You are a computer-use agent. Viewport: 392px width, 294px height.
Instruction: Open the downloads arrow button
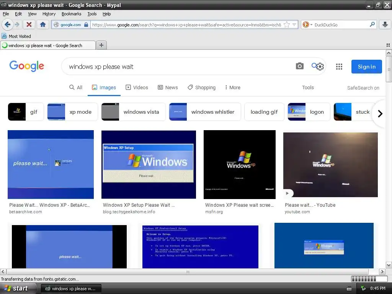click(x=385, y=24)
